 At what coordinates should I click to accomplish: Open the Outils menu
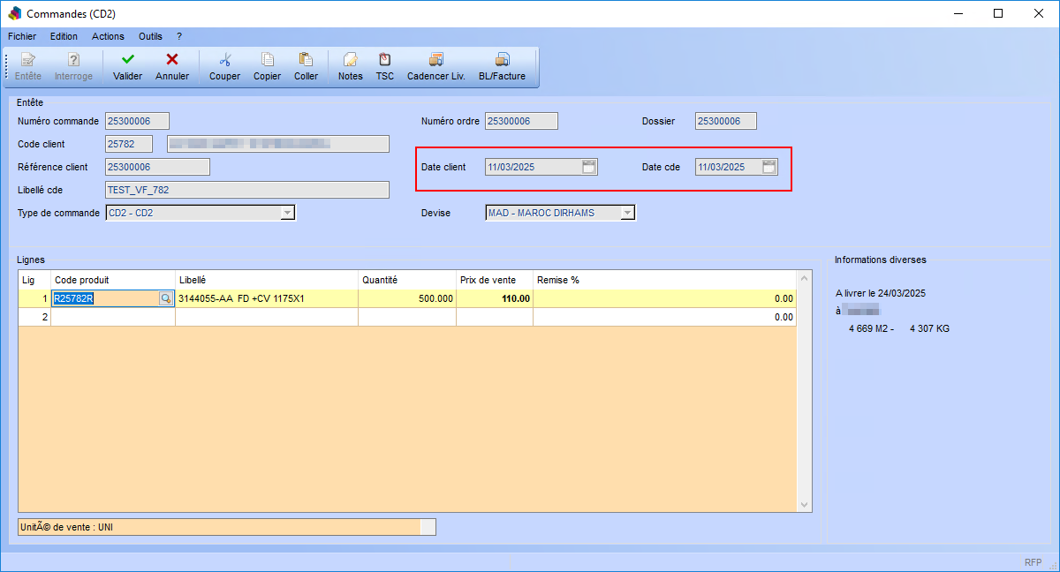pos(150,36)
